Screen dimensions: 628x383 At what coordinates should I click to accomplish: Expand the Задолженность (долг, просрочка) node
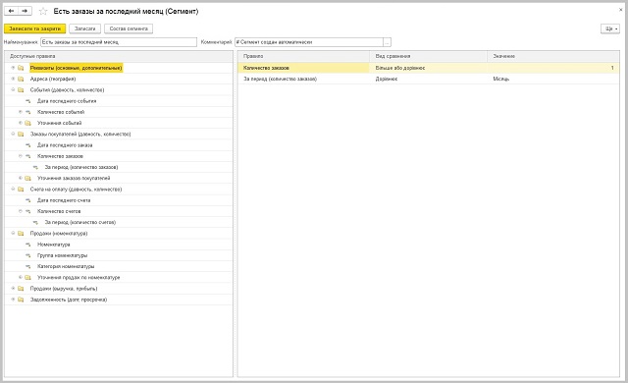pyautogui.click(x=13, y=300)
